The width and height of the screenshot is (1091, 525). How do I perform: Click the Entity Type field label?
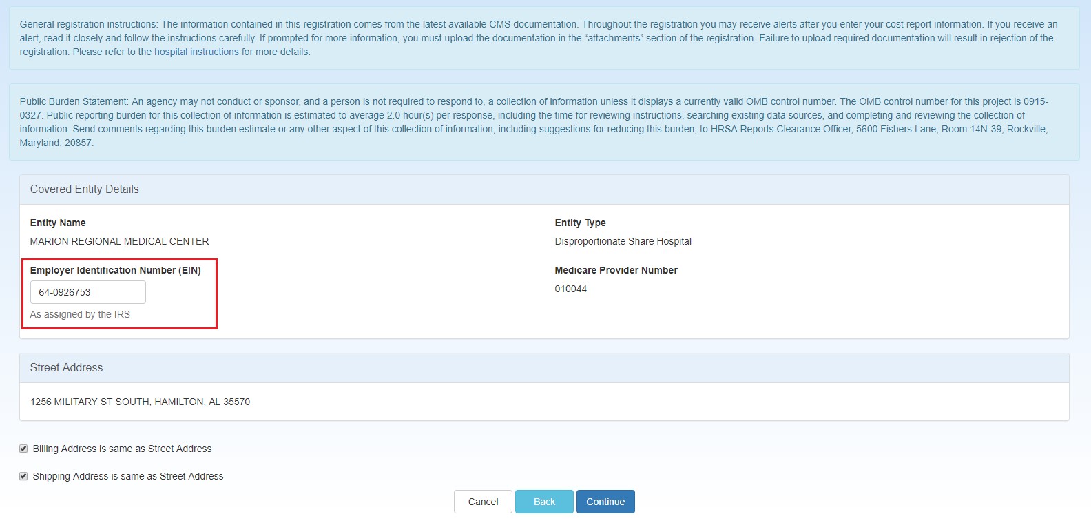point(580,223)
